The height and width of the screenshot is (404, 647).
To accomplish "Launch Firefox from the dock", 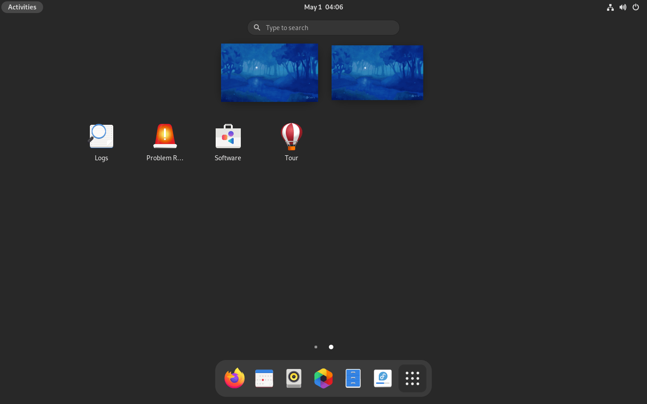I will pos(235,378).
